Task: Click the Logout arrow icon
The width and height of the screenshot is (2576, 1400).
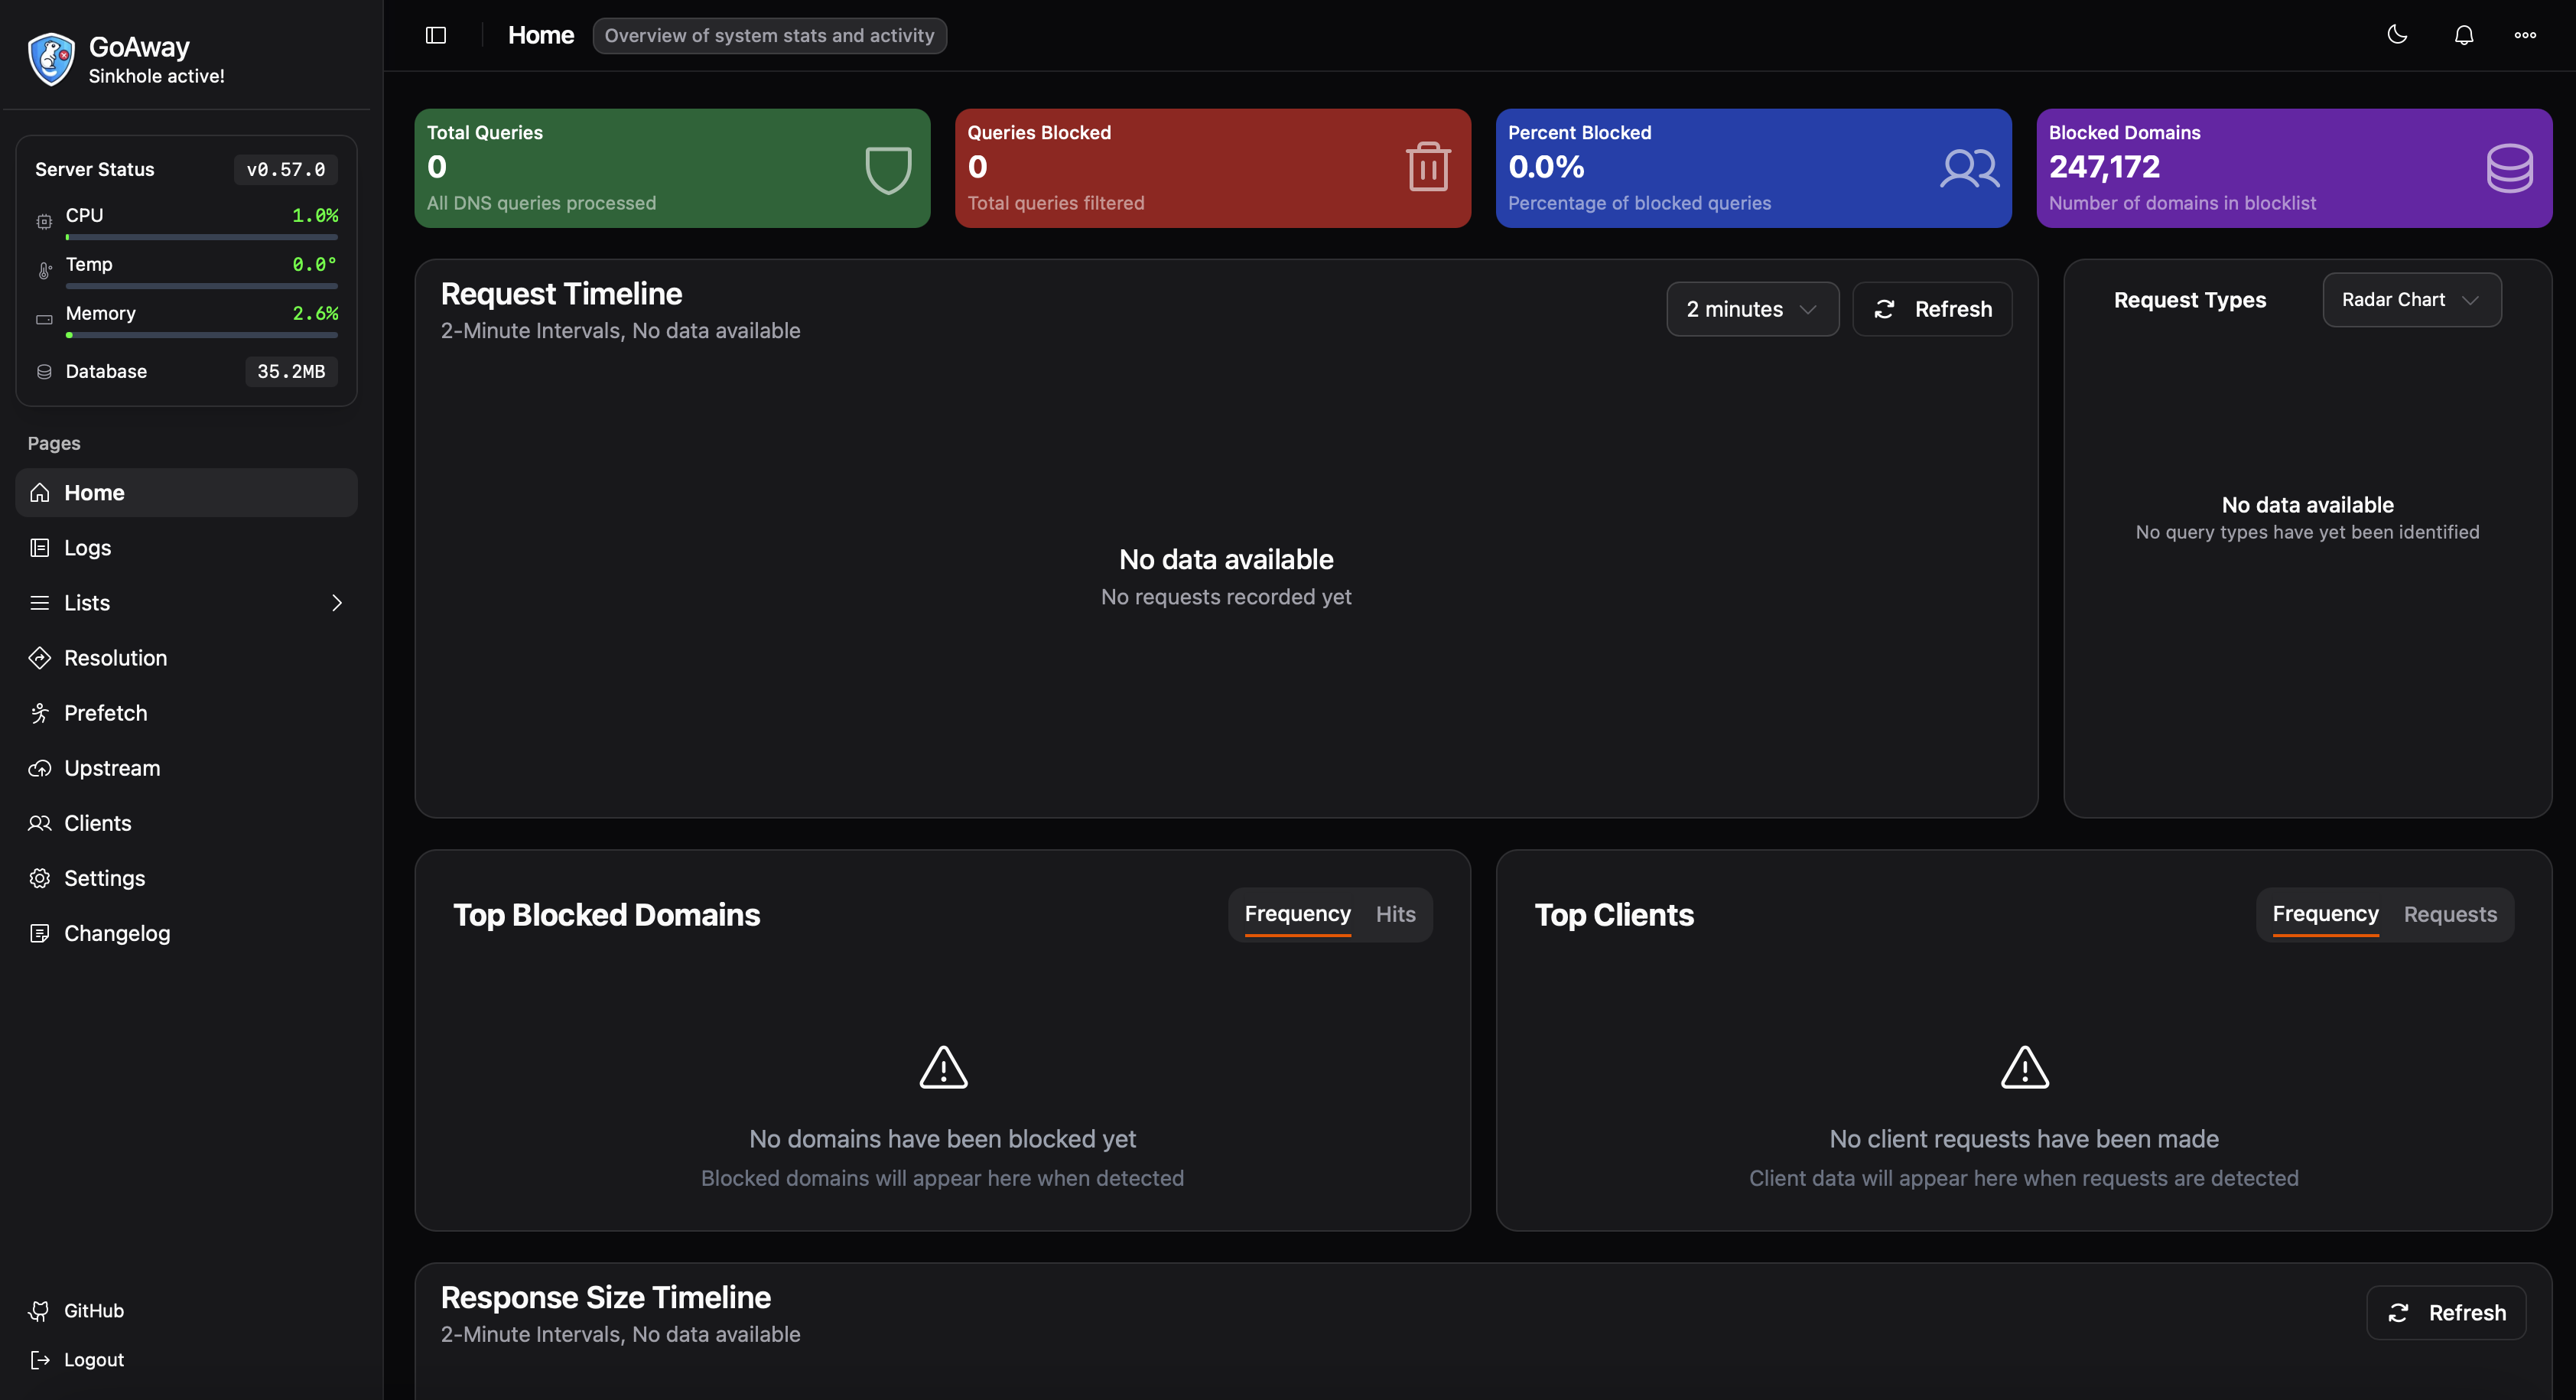Action: click(40, 1360)
